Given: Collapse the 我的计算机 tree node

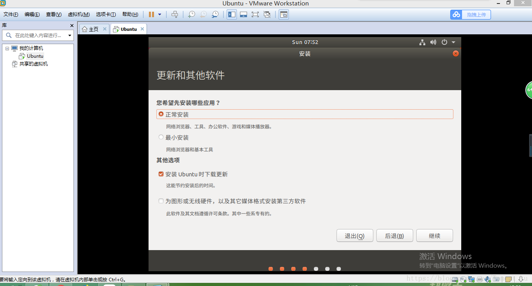Looking at the screenshot, I should pos(7,48).
